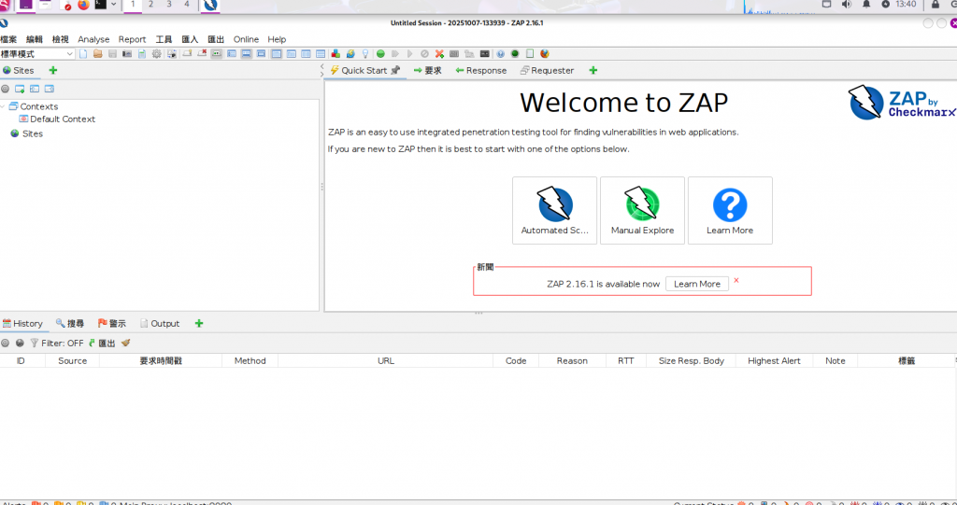This screenshot has width=957, height=505.
Task: Open the 檢視 menu
Action: click(61, 39)
